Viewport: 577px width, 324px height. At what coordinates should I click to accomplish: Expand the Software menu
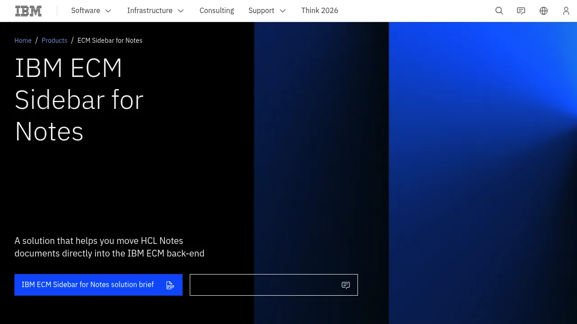[92, 11]
